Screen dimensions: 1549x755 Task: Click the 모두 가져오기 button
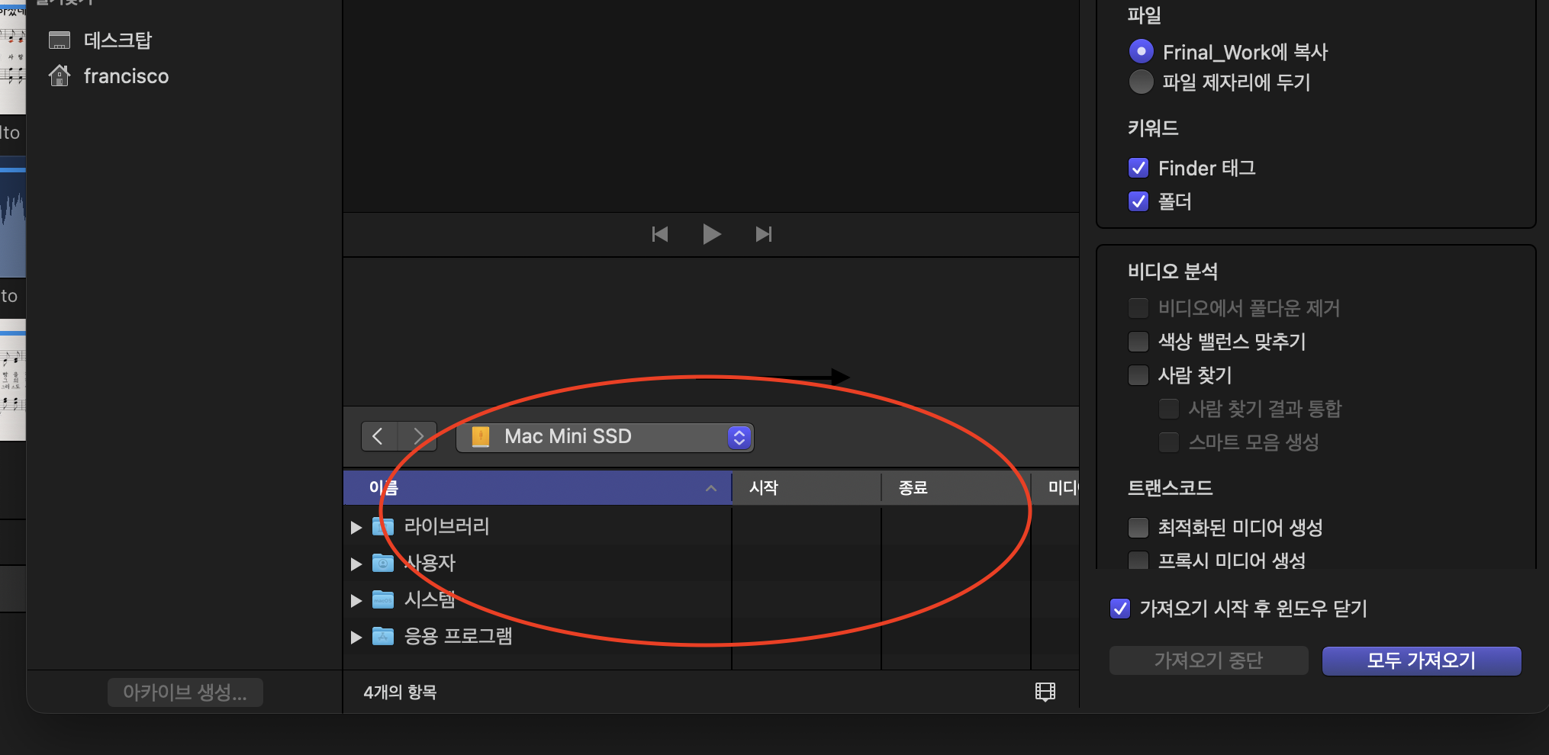click(x=1421, y=660)
